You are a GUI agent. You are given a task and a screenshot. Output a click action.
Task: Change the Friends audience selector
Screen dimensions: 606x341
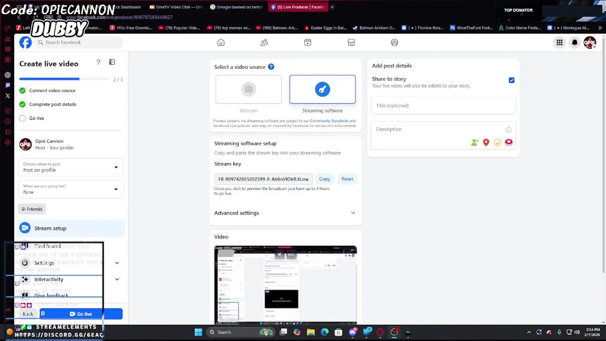[32, 209]
